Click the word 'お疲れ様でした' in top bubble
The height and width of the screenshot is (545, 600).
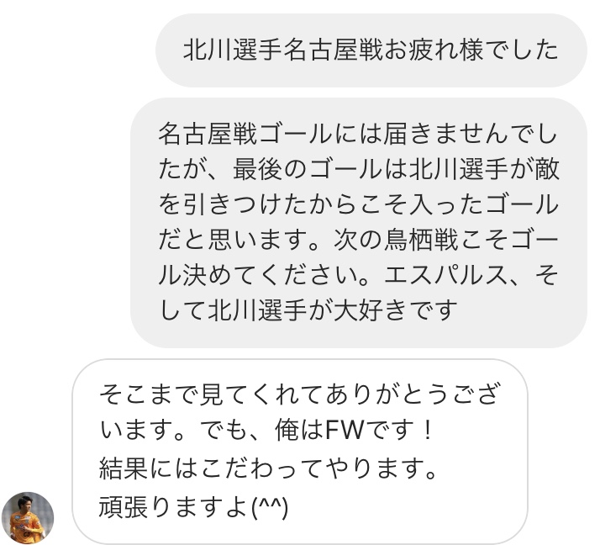(471, 50)
